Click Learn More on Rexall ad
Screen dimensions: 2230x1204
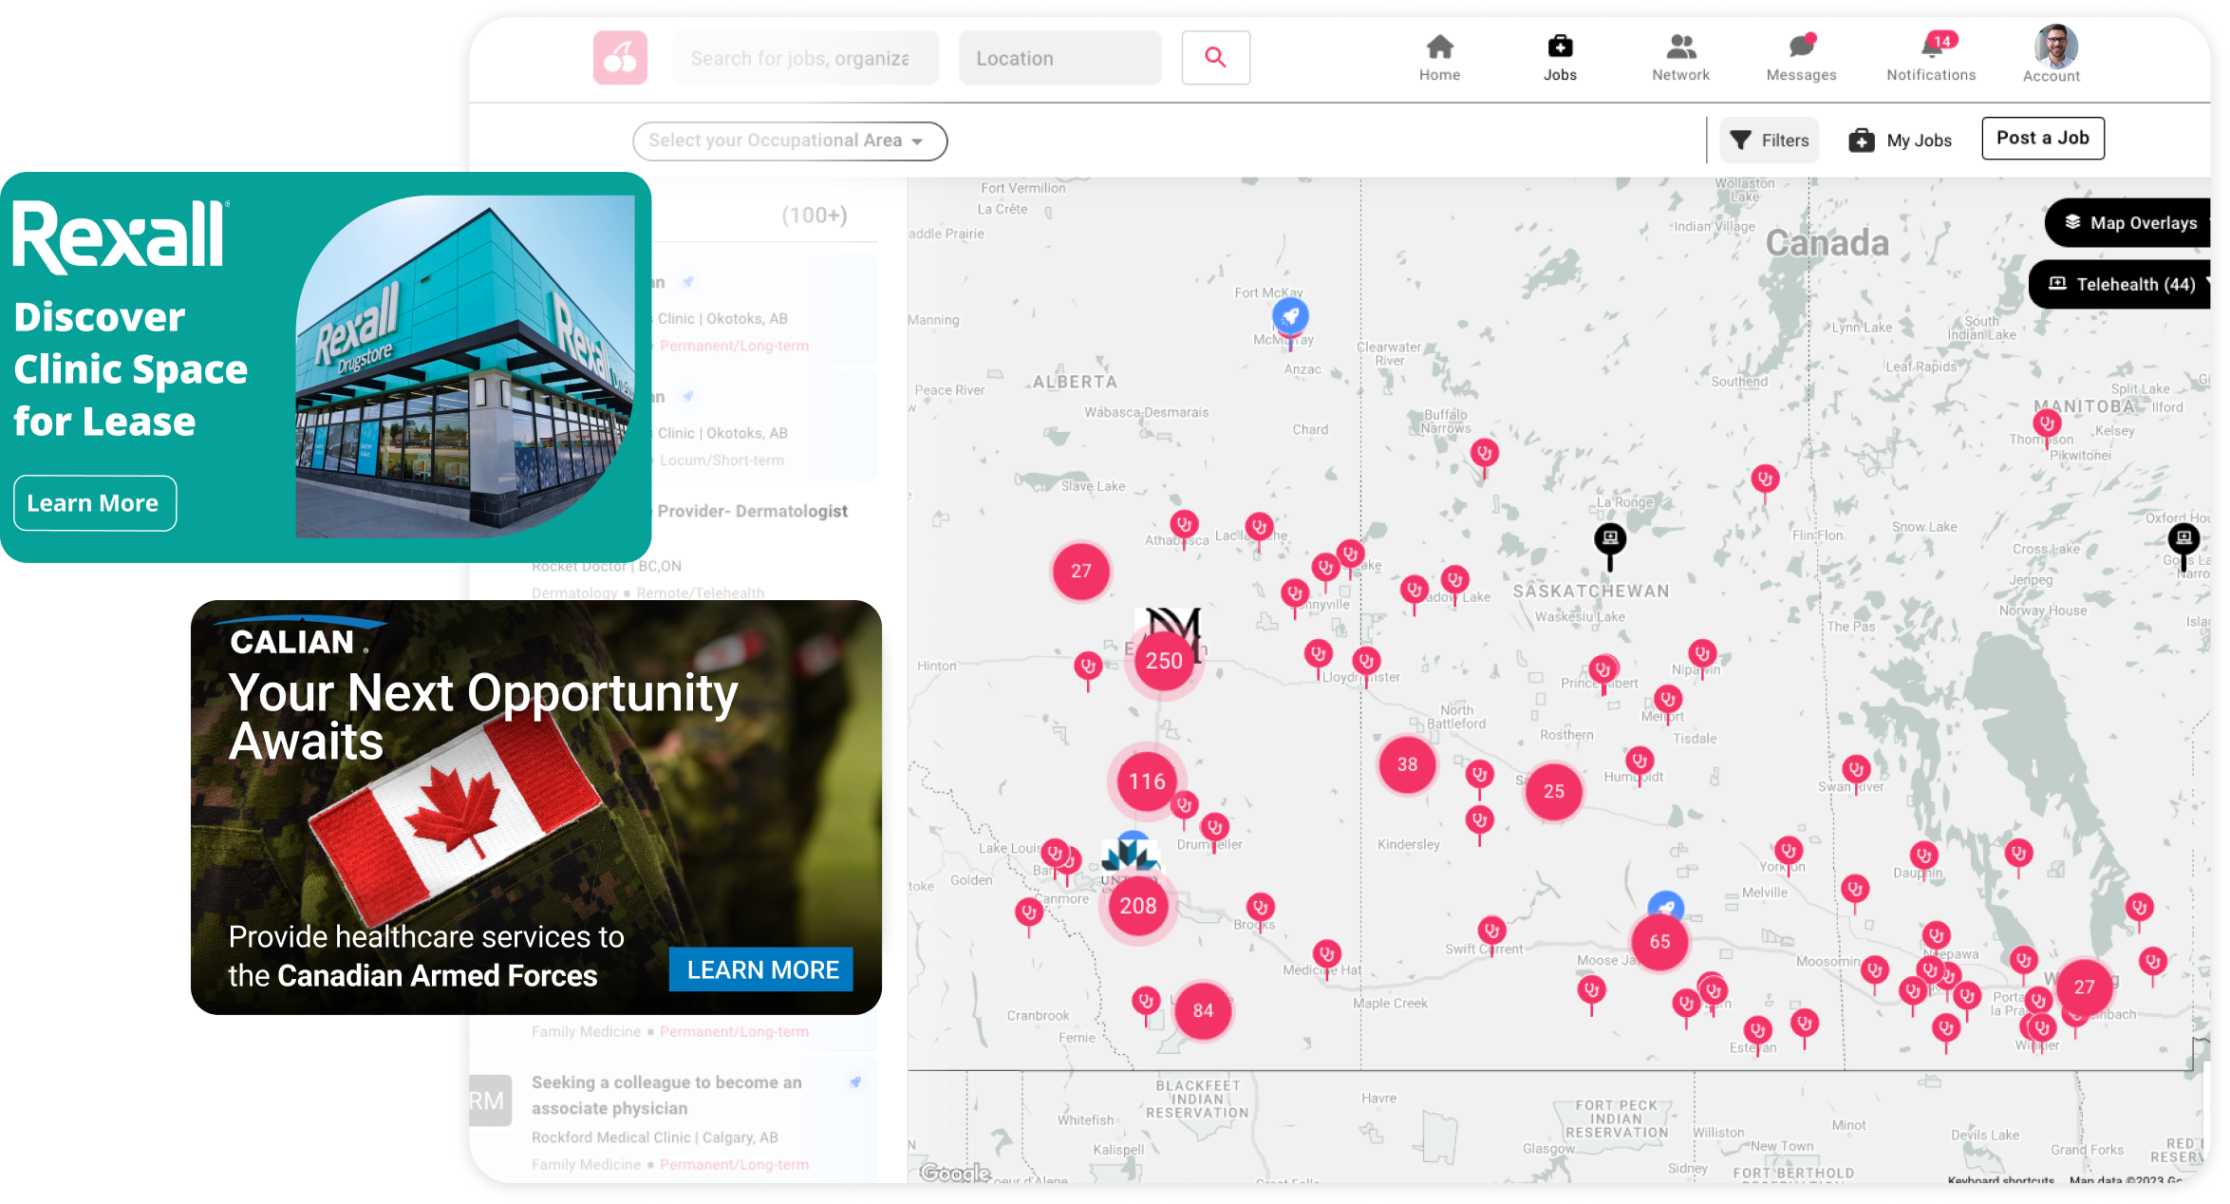tap(94, 503)
